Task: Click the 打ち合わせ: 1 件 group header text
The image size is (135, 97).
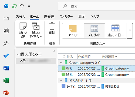Action: [80, 81]
